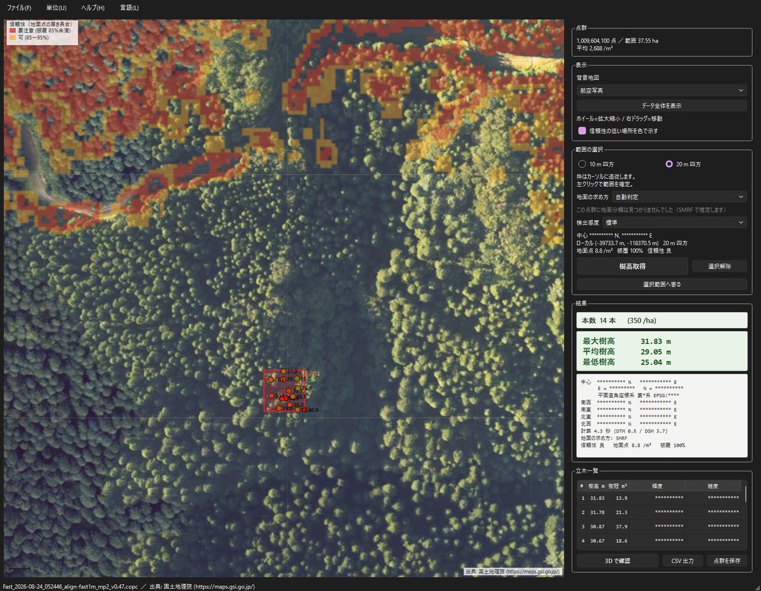Click the tree marker labeled 25.0
The image size is (761, 591).
(x=297, y=379)
